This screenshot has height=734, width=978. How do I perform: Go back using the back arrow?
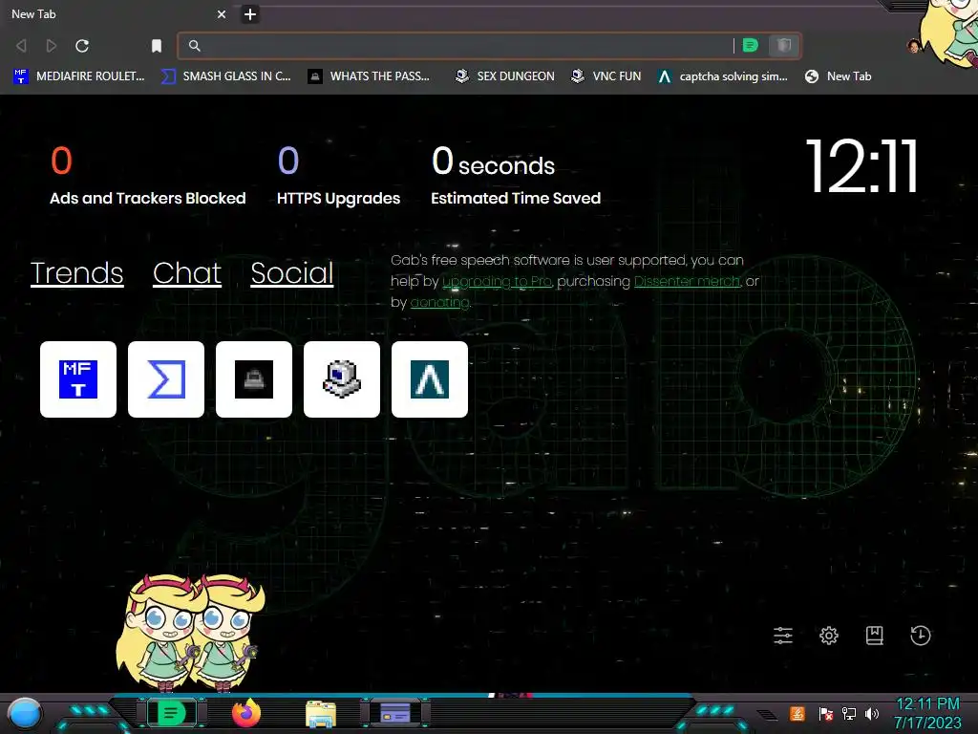21,46
